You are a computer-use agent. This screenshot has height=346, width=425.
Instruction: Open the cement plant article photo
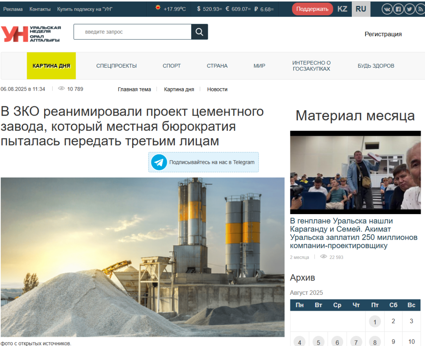point(142,257)
